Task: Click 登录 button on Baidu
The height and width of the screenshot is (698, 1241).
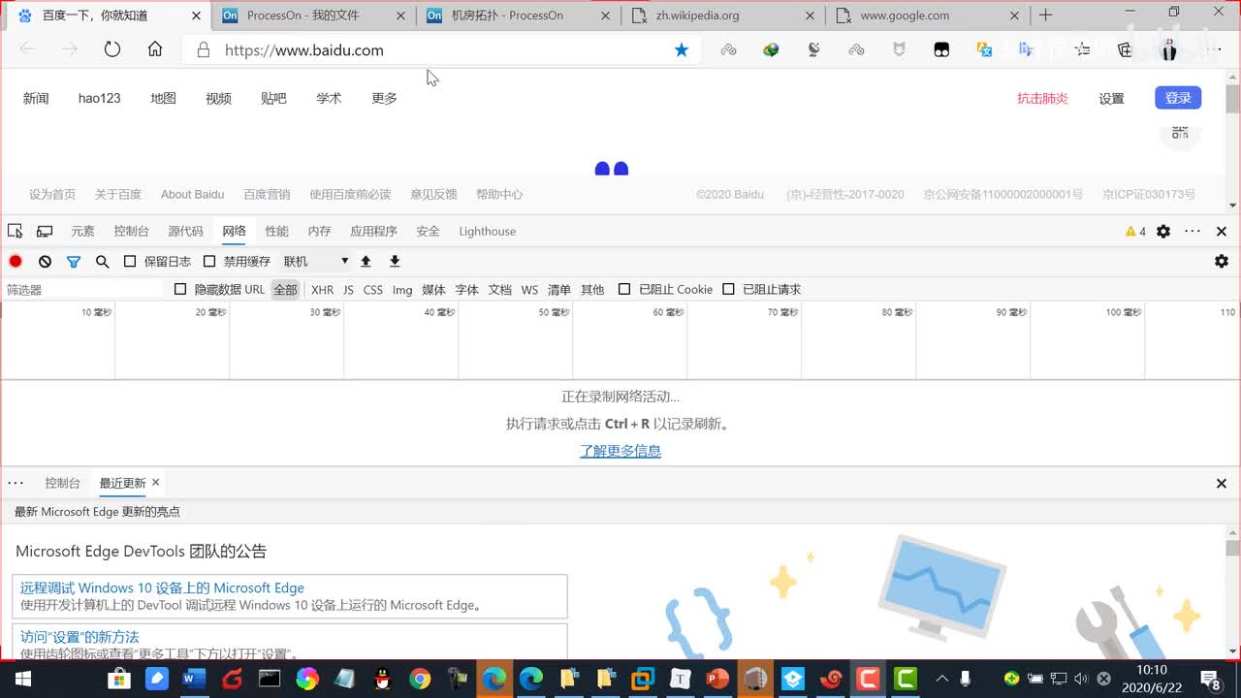Action: tap(1178, 98)
